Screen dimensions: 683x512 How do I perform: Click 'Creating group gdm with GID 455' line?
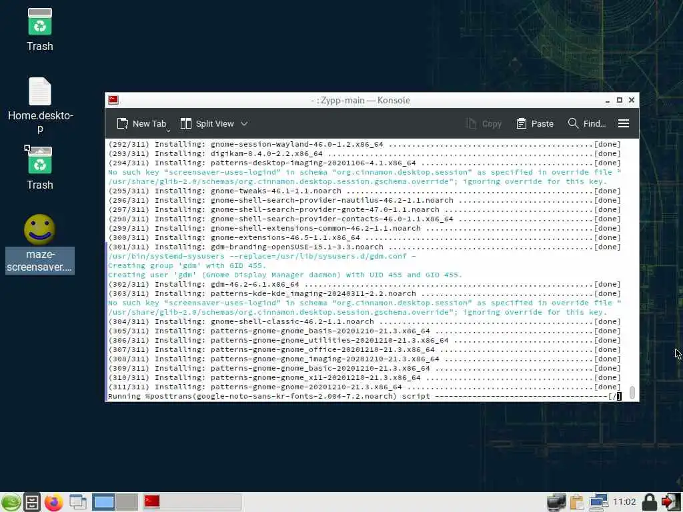(x=187, y=265)
